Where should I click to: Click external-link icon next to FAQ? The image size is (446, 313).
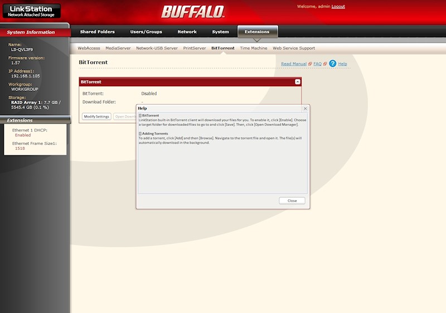click(x=326, y=64)
